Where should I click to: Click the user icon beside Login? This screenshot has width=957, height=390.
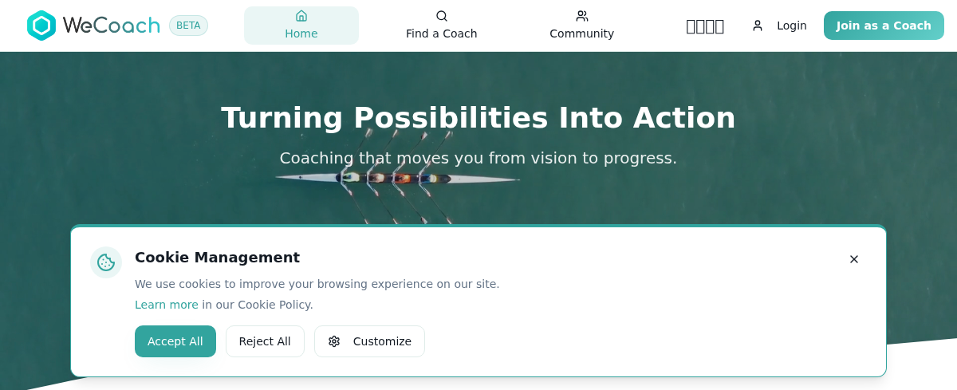[x=758, y=26]
